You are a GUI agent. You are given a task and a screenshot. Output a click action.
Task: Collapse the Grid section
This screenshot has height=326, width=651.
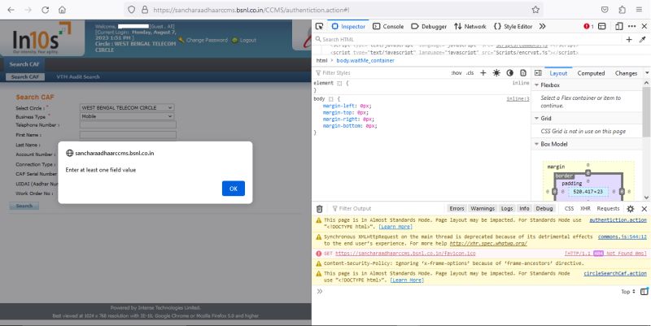coord(536,118)
